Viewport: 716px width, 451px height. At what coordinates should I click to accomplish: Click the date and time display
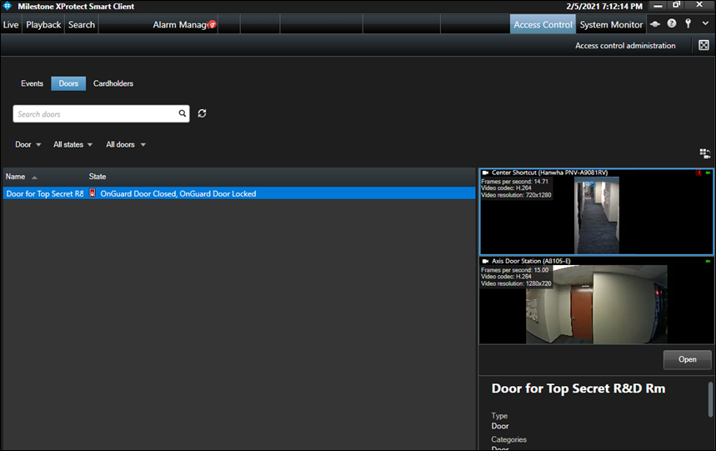tap(604, 7)
